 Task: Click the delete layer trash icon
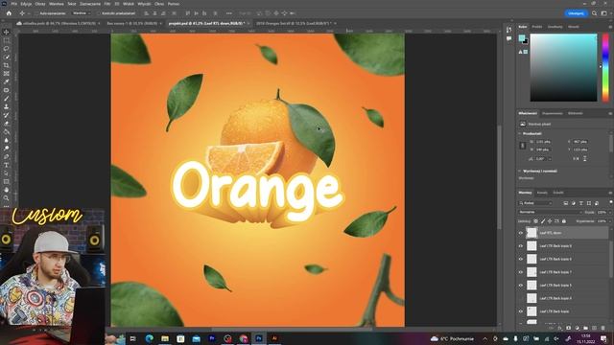tap(603, 328)
